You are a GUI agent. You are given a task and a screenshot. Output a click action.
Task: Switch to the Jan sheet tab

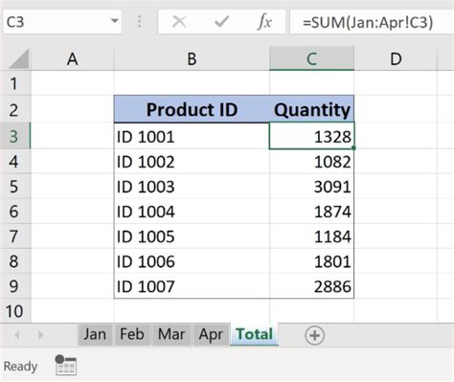(95, 334)
